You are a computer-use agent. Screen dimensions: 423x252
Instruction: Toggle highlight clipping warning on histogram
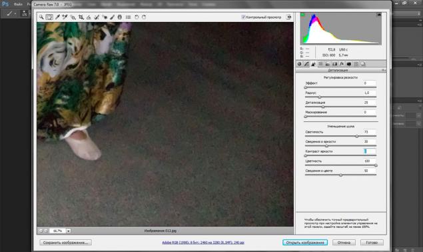point(379,15)
